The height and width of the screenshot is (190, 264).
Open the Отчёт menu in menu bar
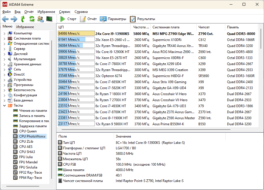tap(29, 12)
